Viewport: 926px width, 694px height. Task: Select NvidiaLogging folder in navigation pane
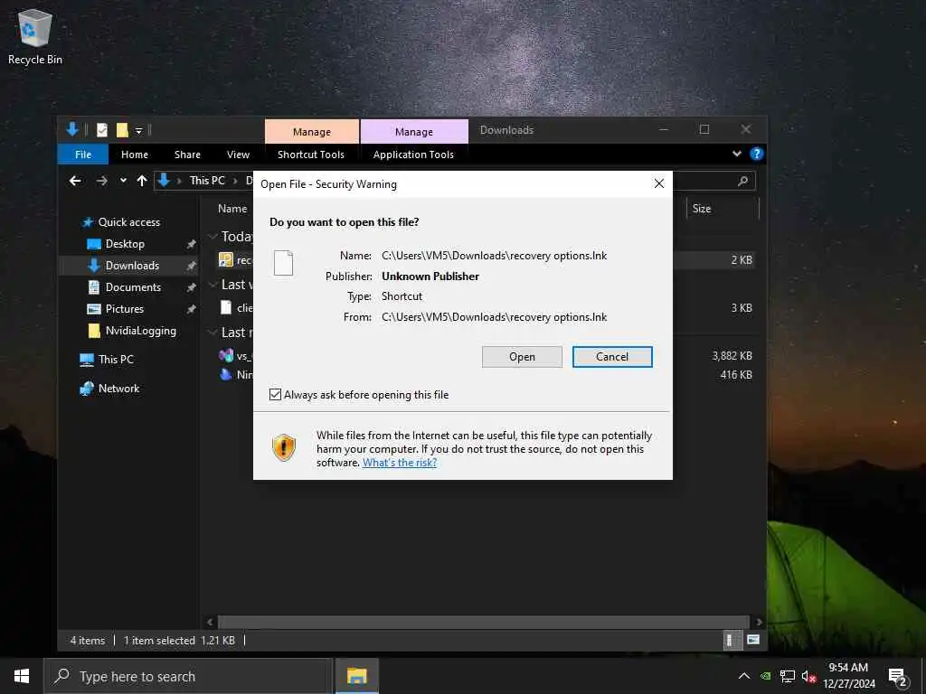[140, 331]
